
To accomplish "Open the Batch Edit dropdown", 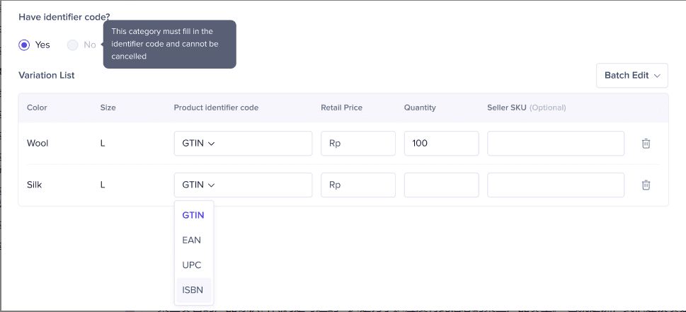I will 631,75.
